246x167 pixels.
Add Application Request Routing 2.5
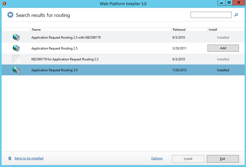pyautogui.click(x=223, y=48)
